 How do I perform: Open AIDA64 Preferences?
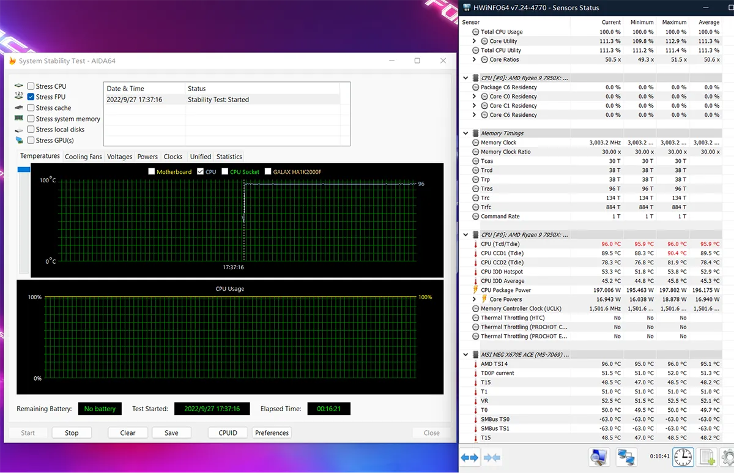point(272,433)
